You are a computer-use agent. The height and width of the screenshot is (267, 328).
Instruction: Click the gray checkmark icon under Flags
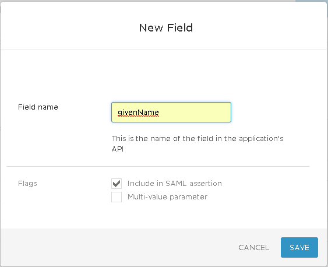(x=117, y=184)
